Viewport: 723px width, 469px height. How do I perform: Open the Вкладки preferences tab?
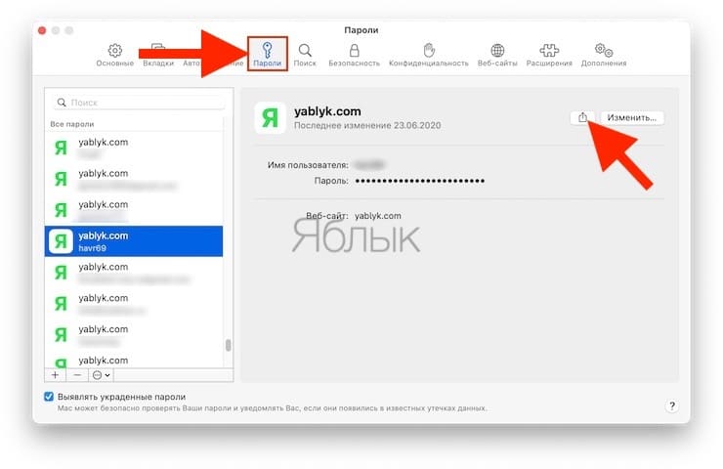pyautogui.click(x=158, y=55)
